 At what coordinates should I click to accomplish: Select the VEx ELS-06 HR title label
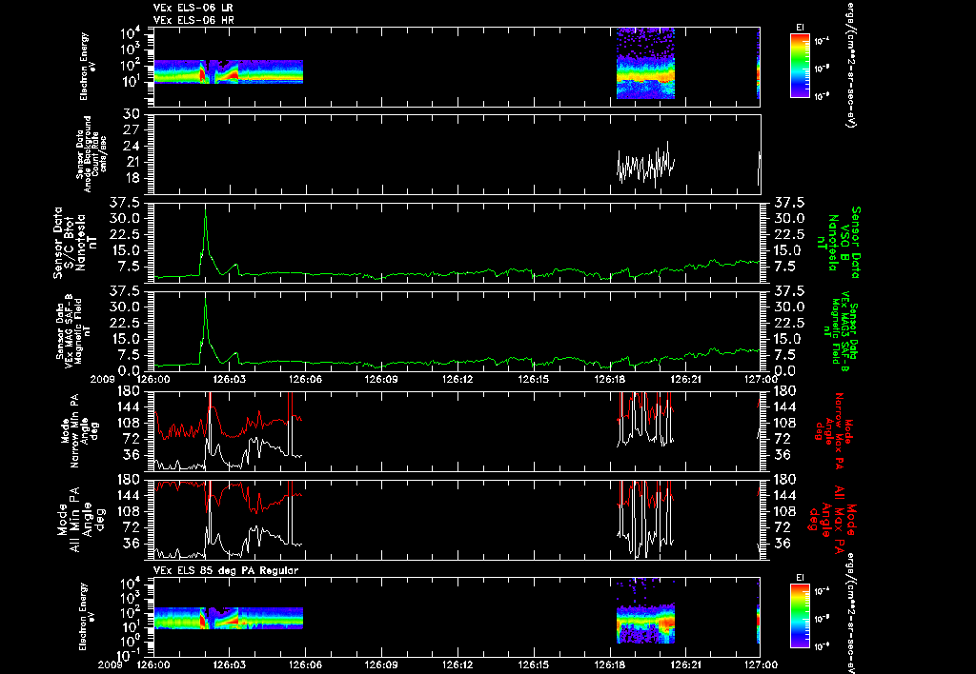tap(193, 20)
